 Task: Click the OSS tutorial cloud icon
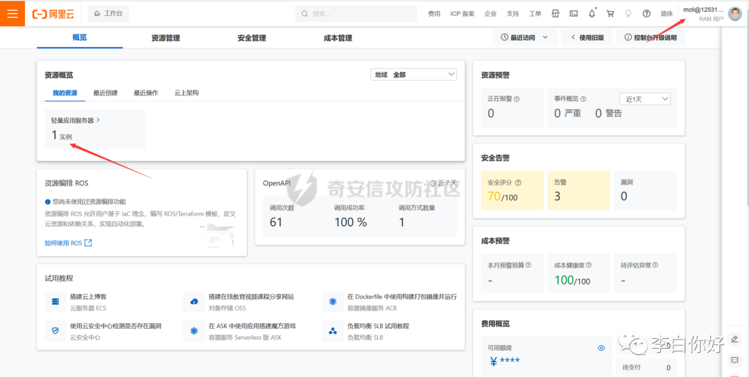coord(194,302)
